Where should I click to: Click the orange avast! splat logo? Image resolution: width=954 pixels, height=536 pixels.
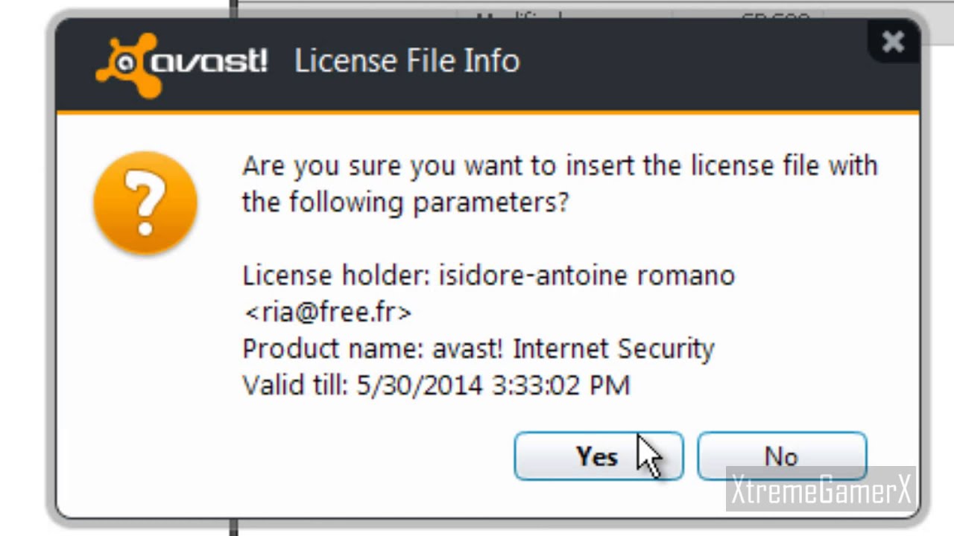pyautogui.click(x=128, y=64)
